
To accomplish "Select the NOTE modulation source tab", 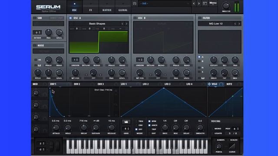I will (x=229, y=84).
